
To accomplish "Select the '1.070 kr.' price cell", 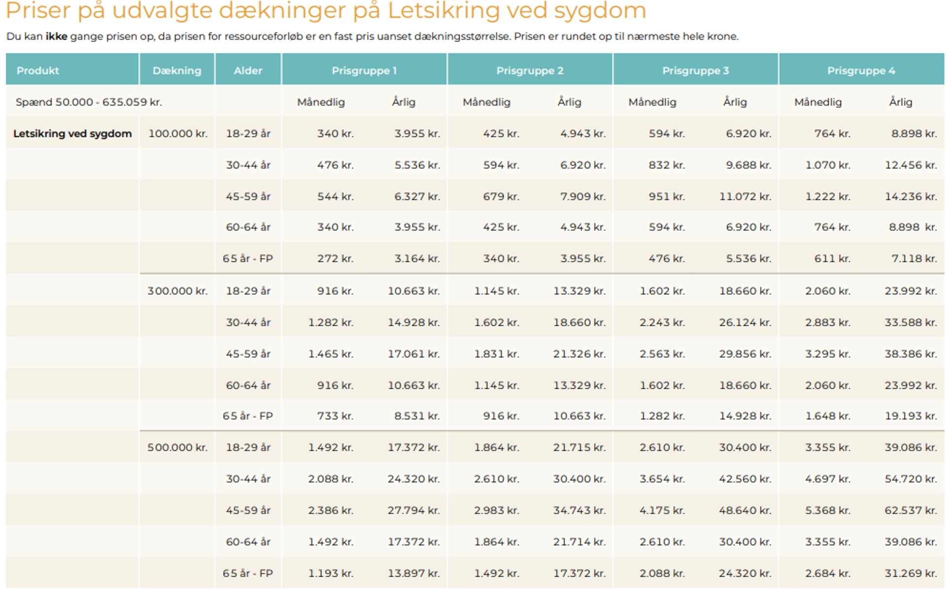I will click(828, 165).
